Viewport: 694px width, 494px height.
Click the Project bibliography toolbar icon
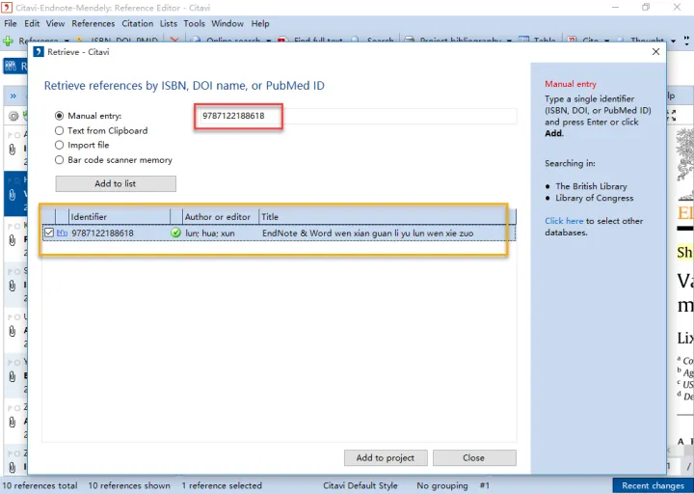point(410,41)
